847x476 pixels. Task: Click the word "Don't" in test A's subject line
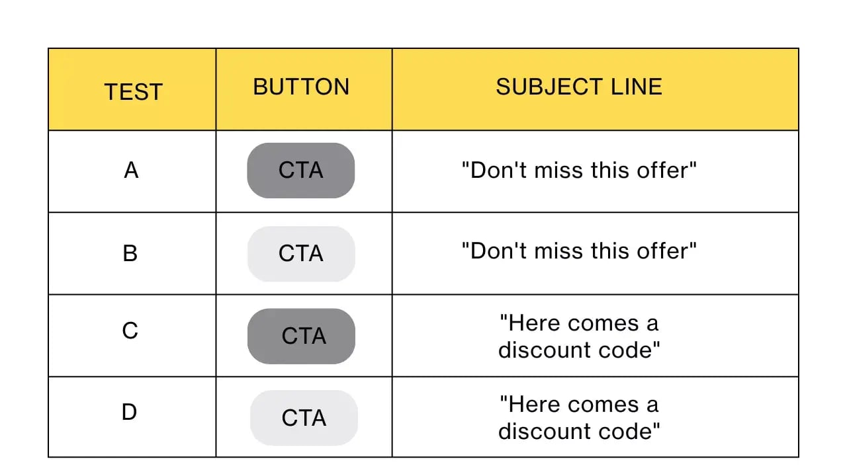tap(494, 171)
